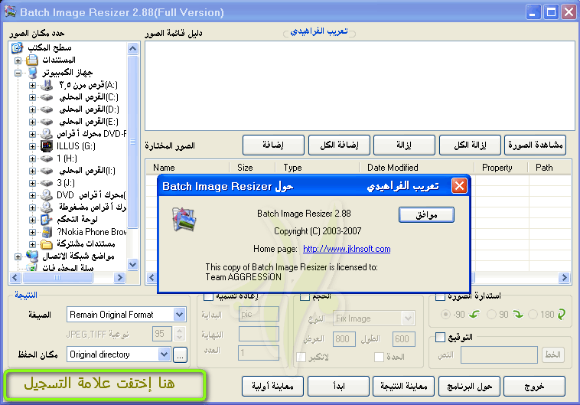Image resolution: width=580 pixels, height=405 pixels.
Task: Click the My Computer icon in tree
Action: [x=33, y=73]
